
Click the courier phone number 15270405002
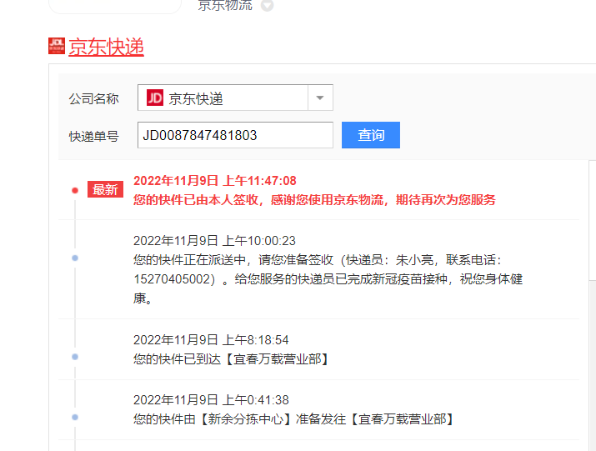point(172,279)
